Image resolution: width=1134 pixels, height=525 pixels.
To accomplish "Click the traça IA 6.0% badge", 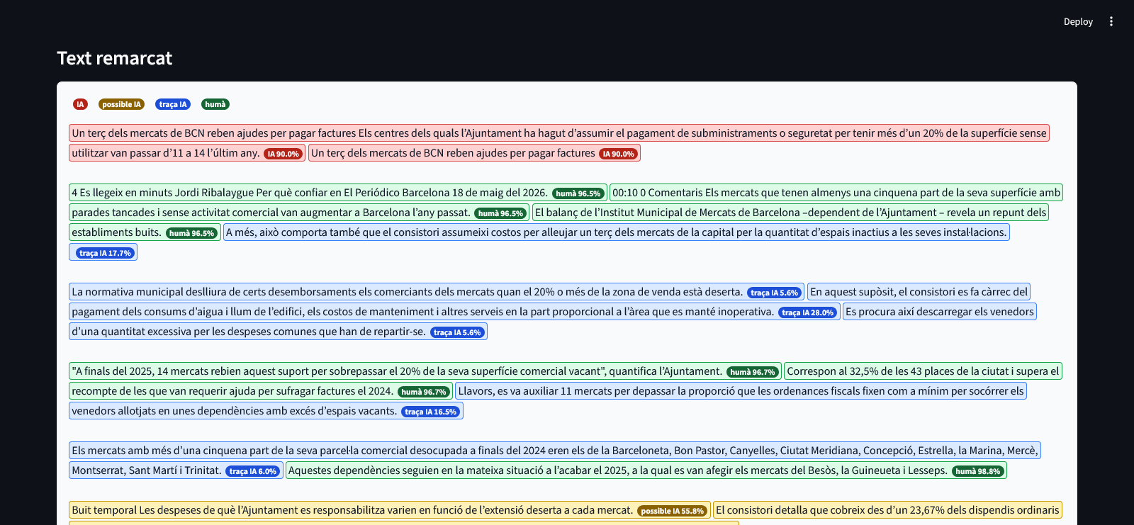I will tap(253, 471).
